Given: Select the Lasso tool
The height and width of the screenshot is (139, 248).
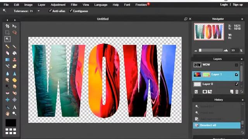Looking at the screenshot, I should coord(15,32).
